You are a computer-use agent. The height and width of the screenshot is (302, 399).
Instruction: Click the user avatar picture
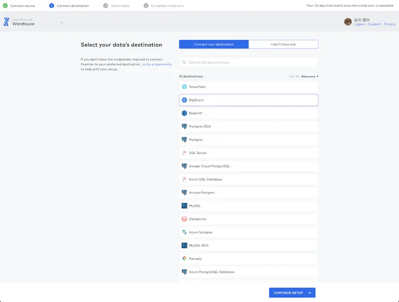pos(348,22)
